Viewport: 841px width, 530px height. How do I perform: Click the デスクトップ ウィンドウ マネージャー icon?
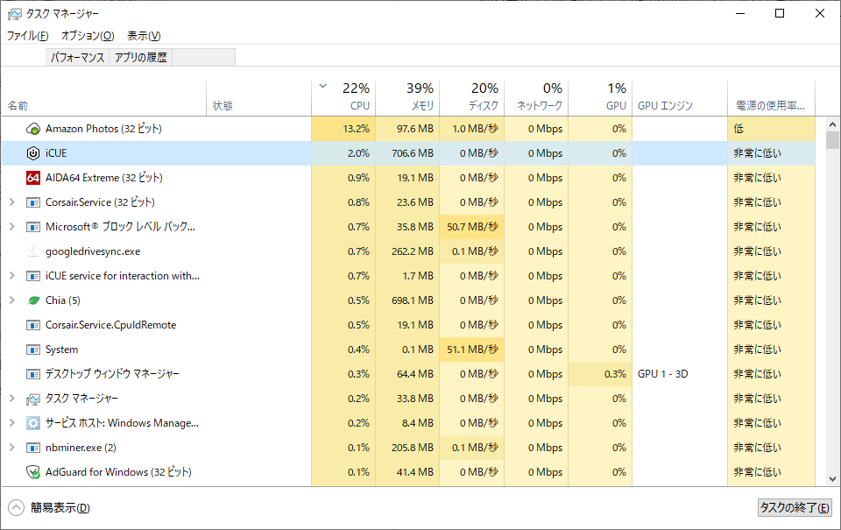pyautogui.click(x=33, y=374)
